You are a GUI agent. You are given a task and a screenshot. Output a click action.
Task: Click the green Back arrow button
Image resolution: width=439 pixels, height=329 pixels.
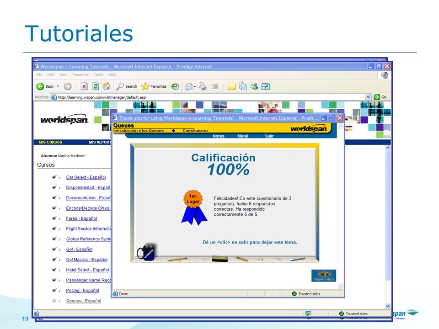point(40,86)
